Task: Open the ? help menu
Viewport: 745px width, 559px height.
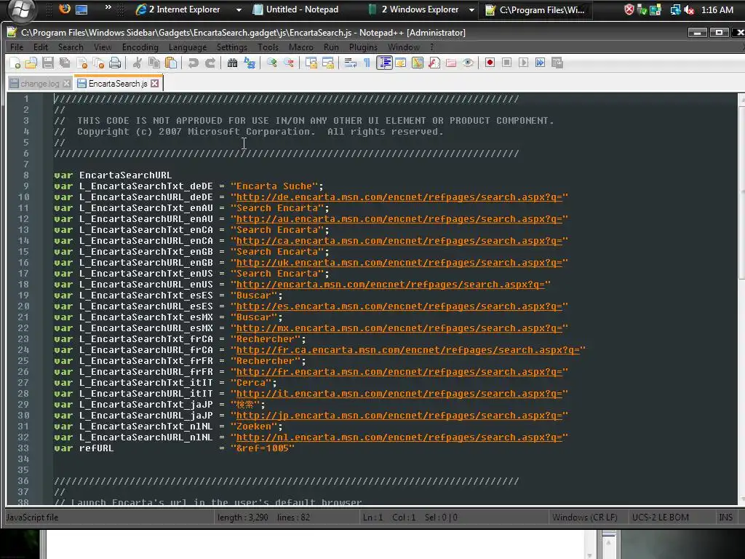Action: pyautogui.click(x=431, y=47)
